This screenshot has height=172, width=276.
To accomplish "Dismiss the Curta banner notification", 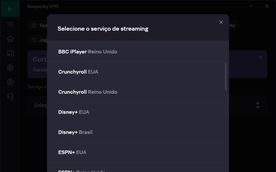I will (260, 56).
